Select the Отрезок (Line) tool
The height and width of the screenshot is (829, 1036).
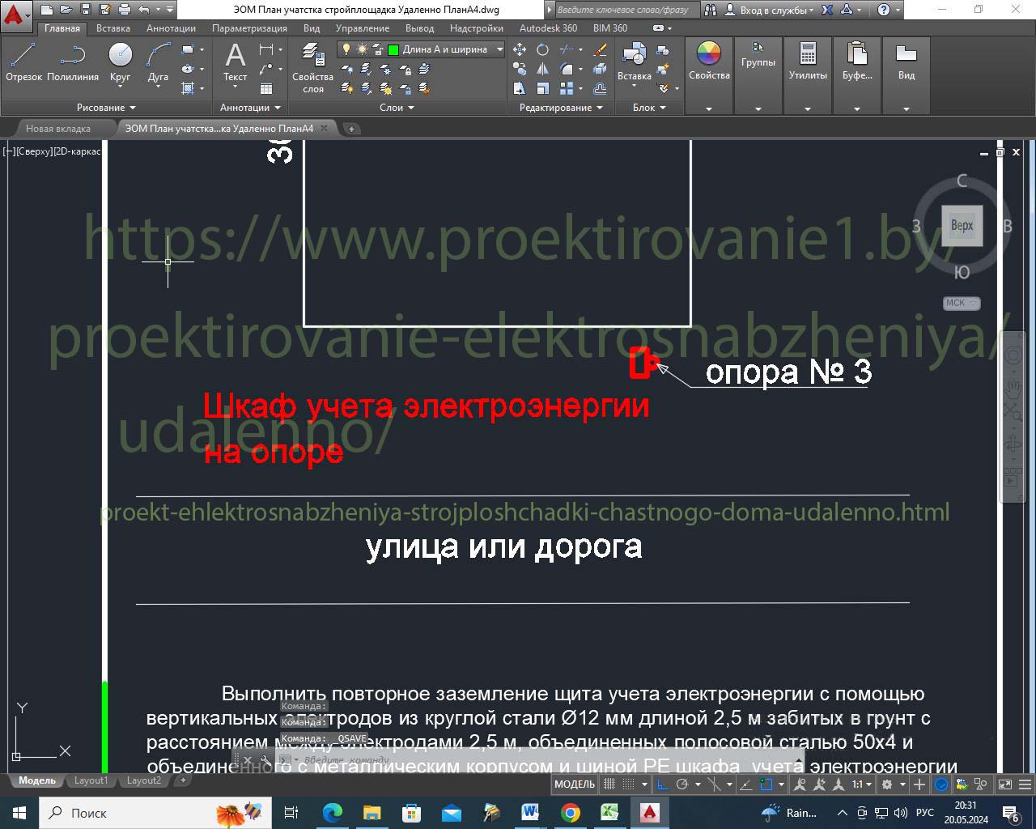(x=23, y=62)
